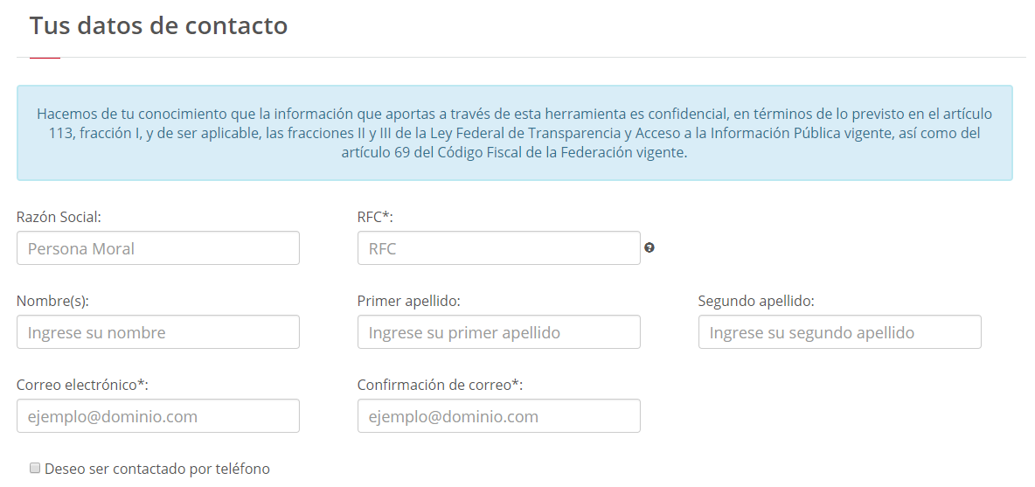Click the Razón Social input field

point(157,248)
